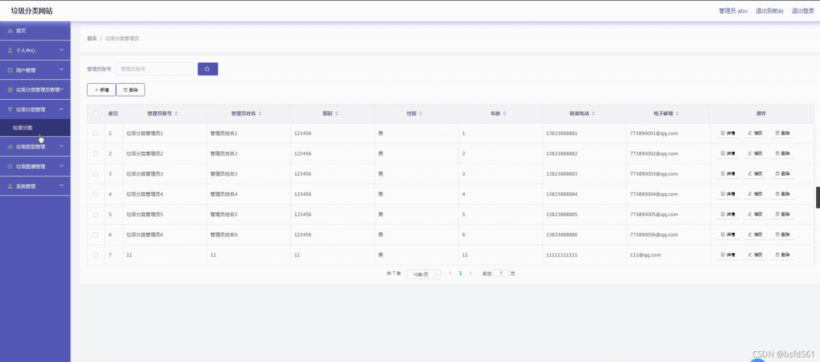Click 删除 trash for row 垃圾分类管理员5

point(782,214)
